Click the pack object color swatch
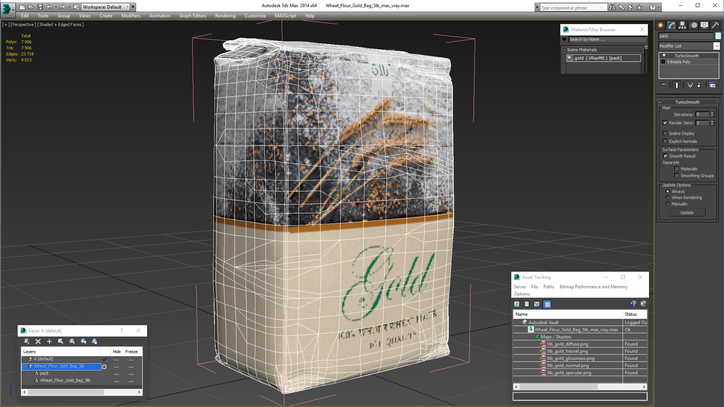Screen dimensions: 724x407 [718, 36]
